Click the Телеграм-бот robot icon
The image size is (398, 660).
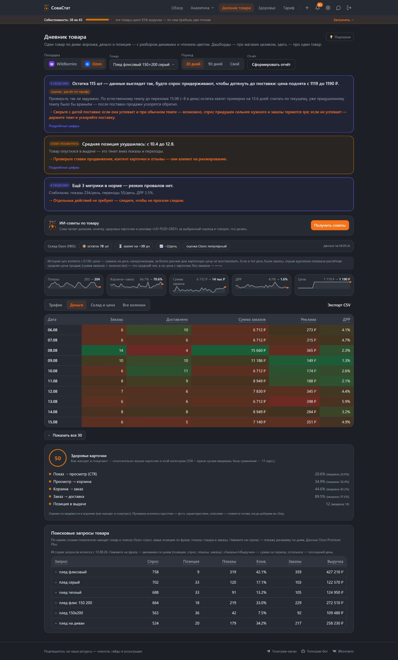tap(303, 651)
